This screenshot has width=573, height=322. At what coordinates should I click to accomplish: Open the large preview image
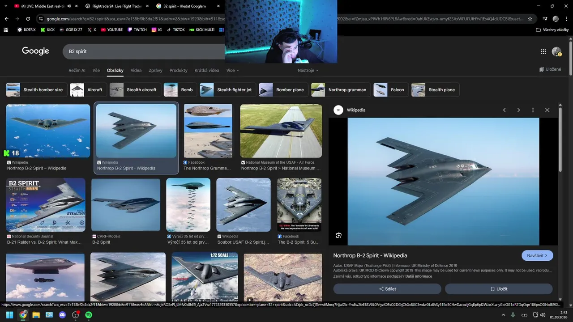coord(443,182)
